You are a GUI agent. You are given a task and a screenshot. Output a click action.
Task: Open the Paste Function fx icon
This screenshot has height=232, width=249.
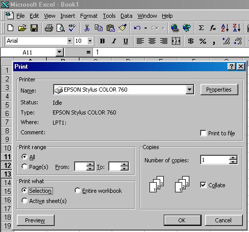coord(213,28)
